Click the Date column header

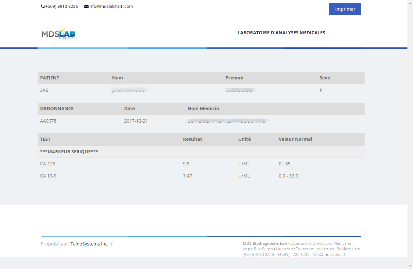(129, 109)
